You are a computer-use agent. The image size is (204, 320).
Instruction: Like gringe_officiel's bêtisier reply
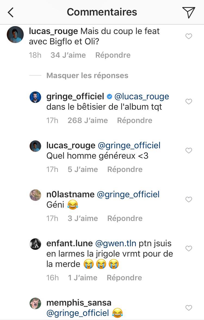click(188, 101)
